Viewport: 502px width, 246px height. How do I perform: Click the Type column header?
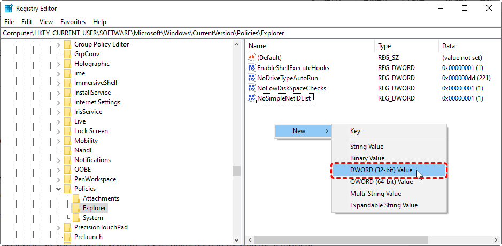(406, 46)
